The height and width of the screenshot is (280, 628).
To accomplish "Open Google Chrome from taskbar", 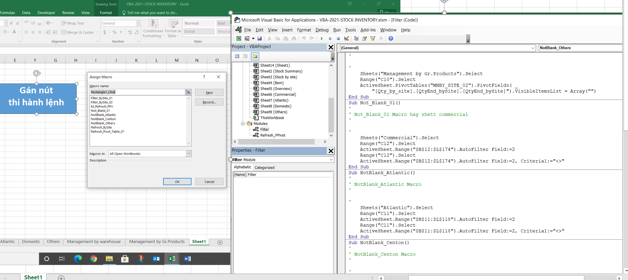I will tap(93, 259).
